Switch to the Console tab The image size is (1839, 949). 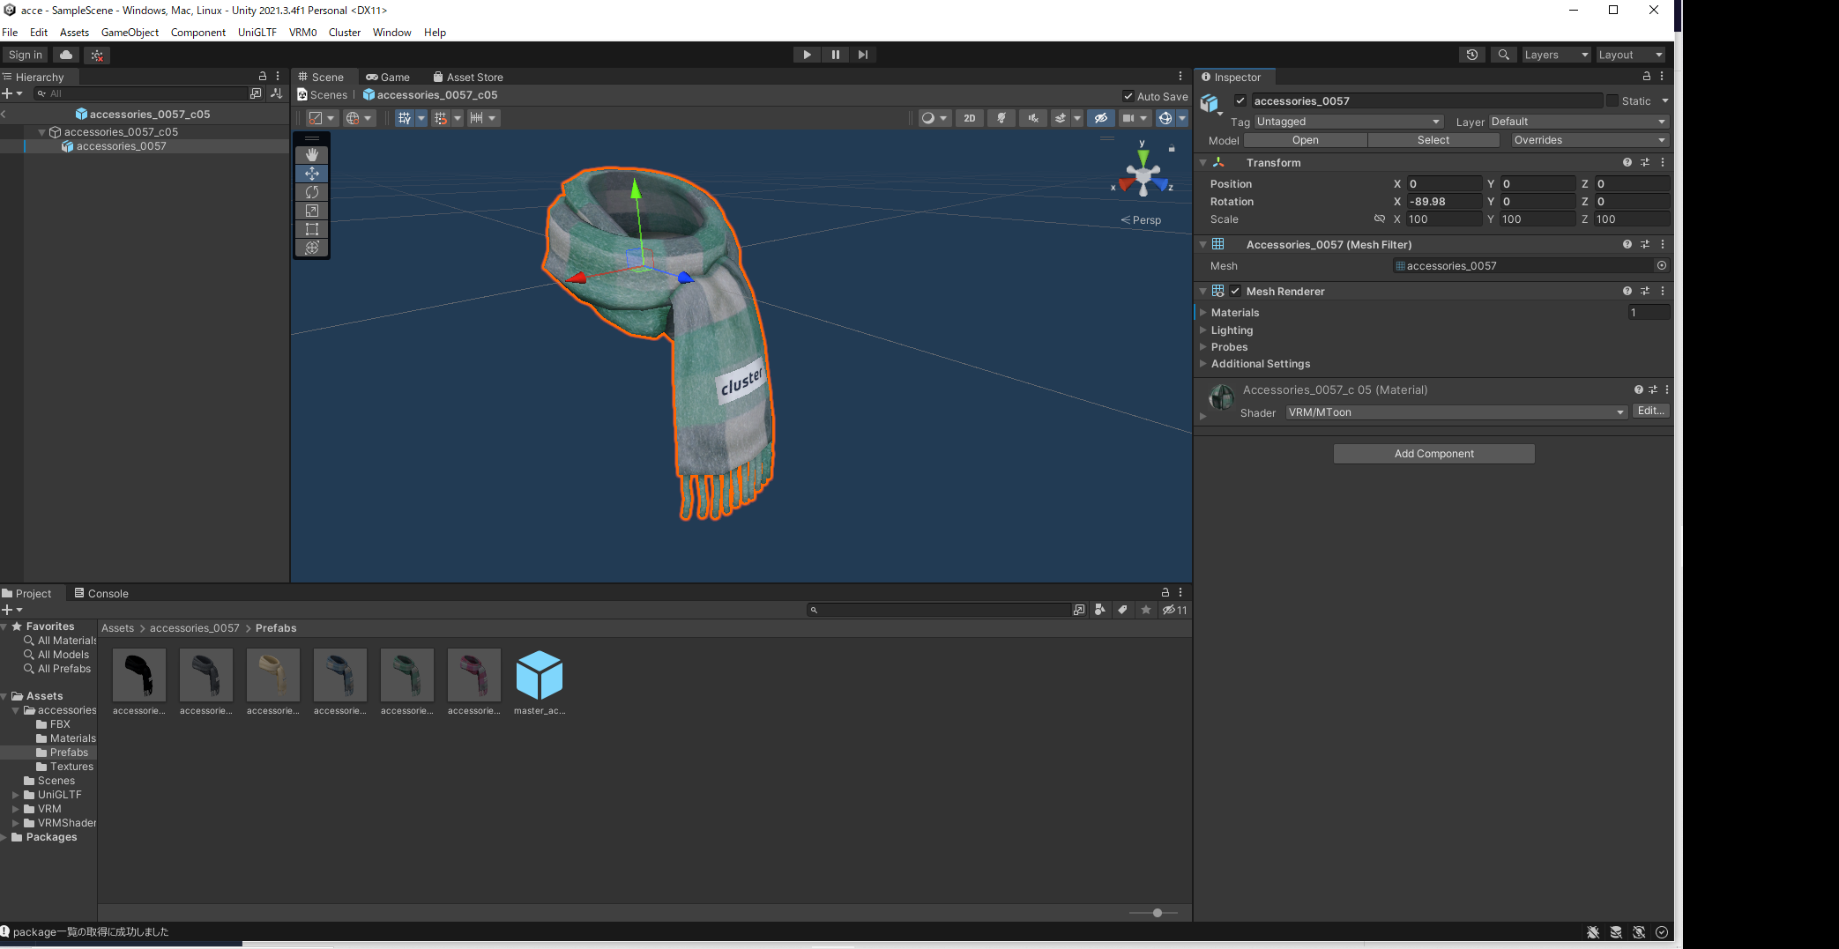pos(101,594)
